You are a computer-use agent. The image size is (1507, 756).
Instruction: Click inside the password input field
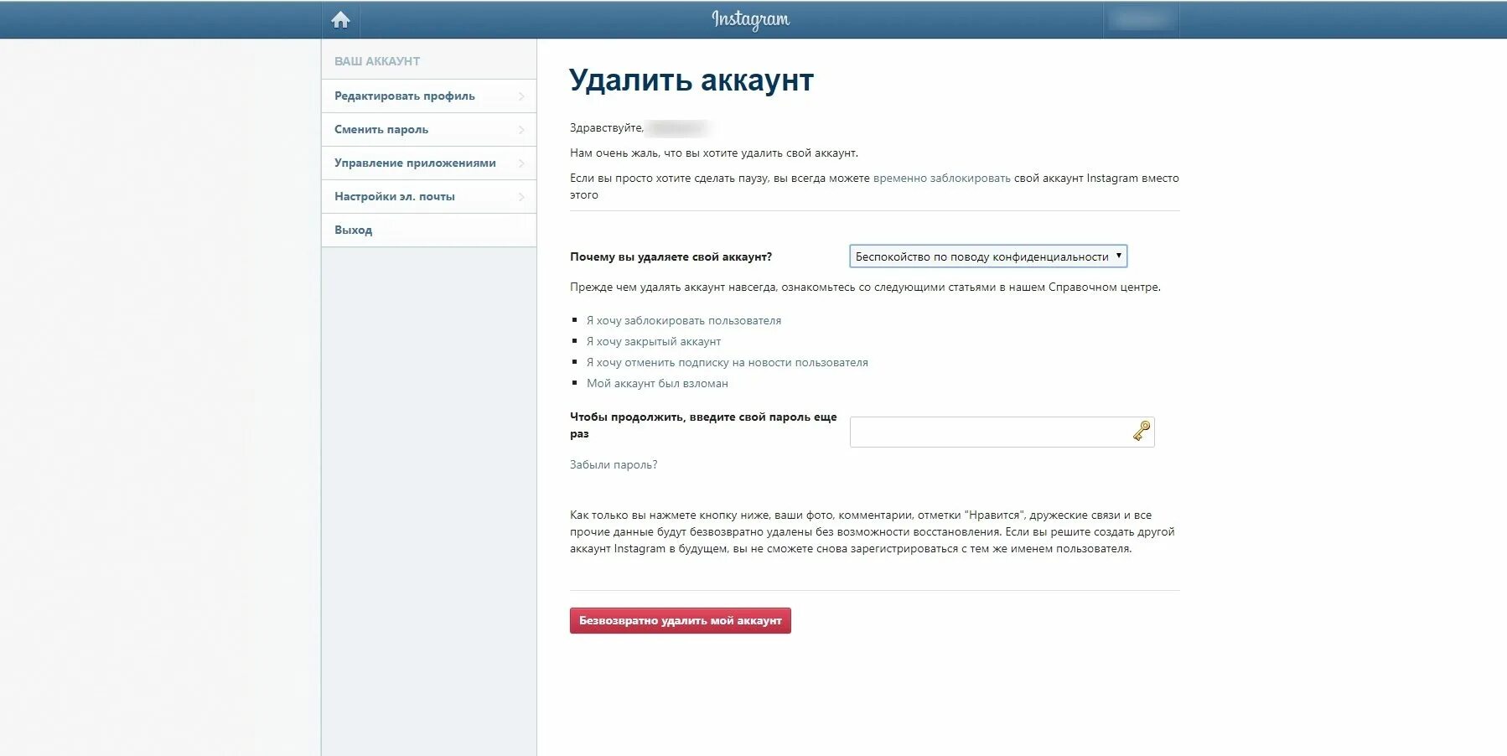pos(989,431)
